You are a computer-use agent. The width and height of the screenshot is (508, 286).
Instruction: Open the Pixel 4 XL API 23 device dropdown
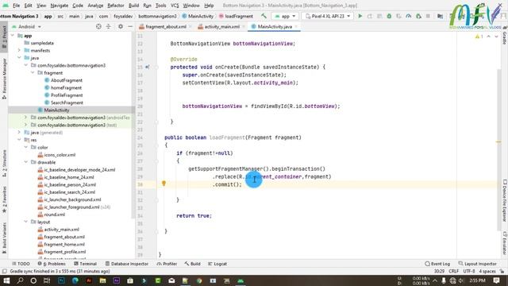tap(328, 16)
